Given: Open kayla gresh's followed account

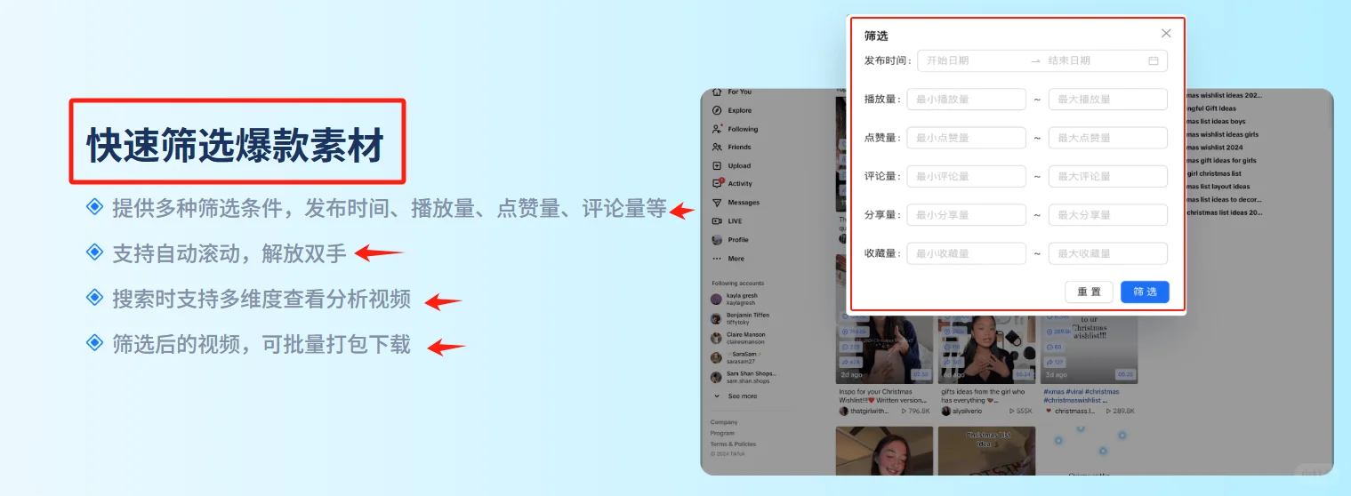Looking at the screenshot, I should point(736,299).
